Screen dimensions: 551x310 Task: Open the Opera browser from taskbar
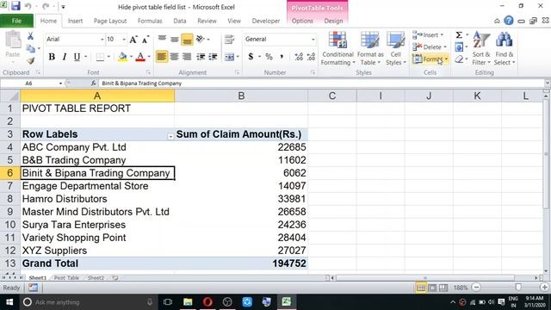[207, 302]
